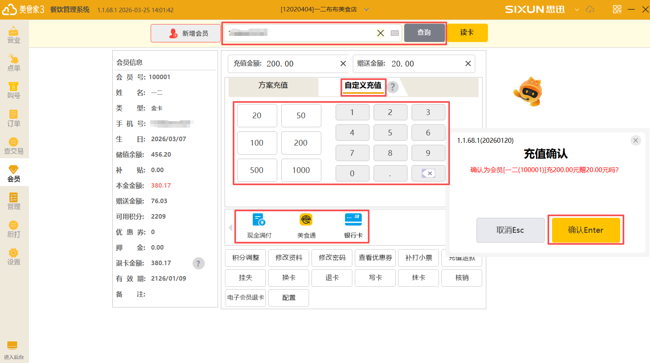Select the 现金满付 cash payment icon
650x363 pixels.
tap(259, 225)
